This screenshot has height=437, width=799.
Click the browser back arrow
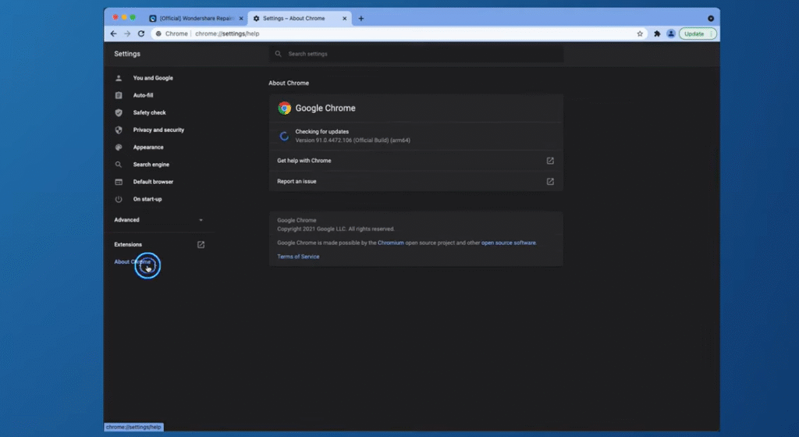[x=114, y=34]
